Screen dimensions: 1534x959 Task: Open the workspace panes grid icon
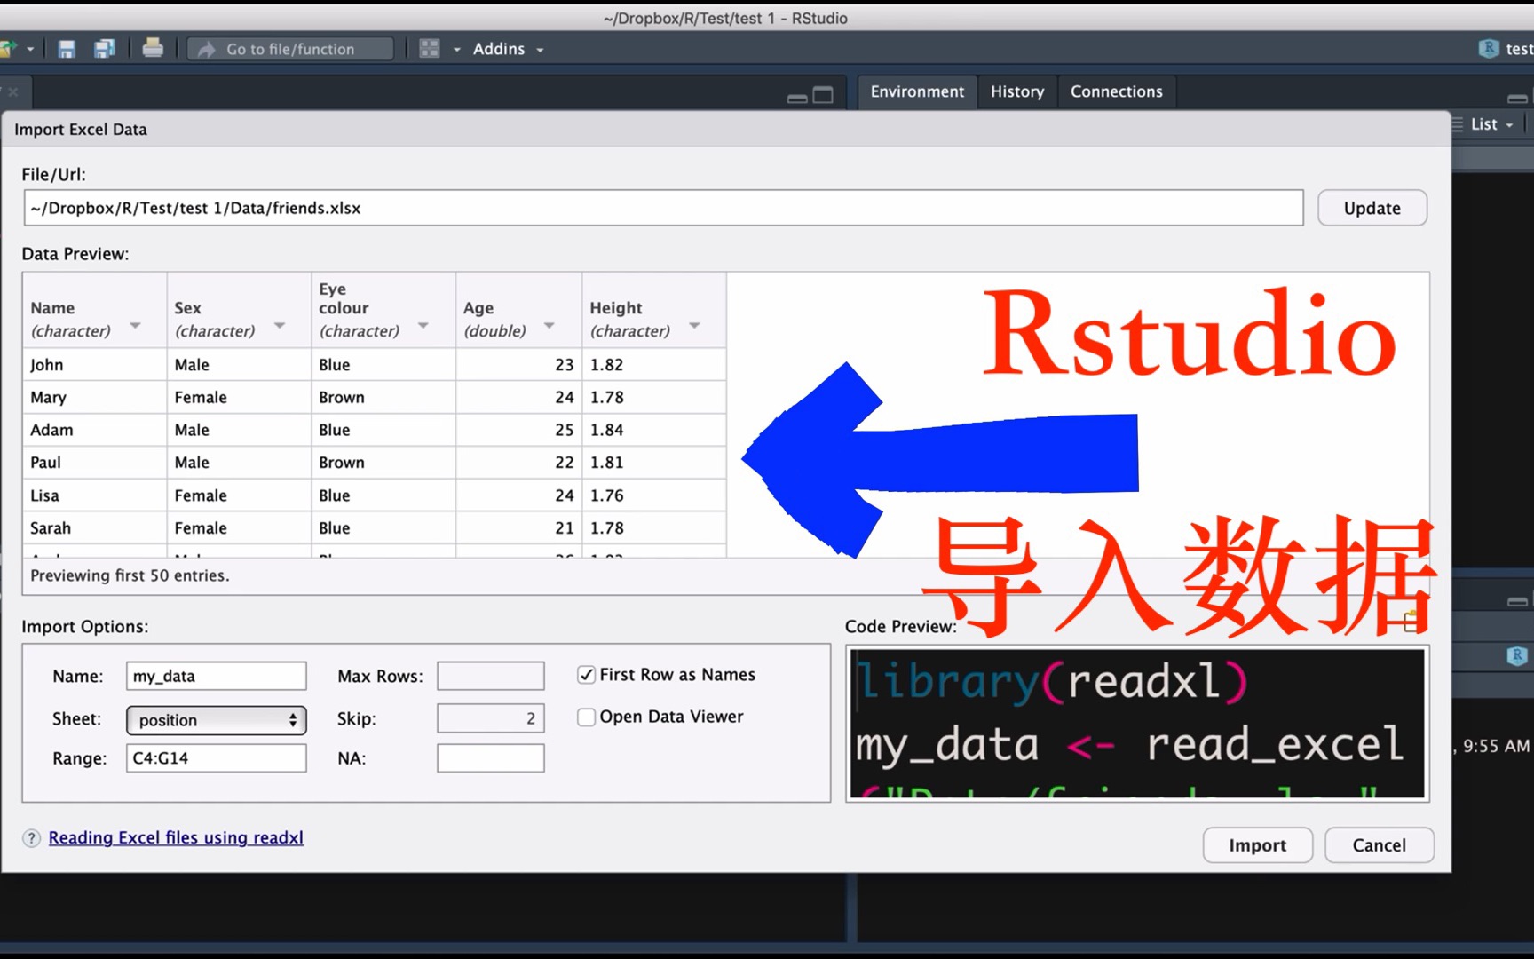point(430,49)
